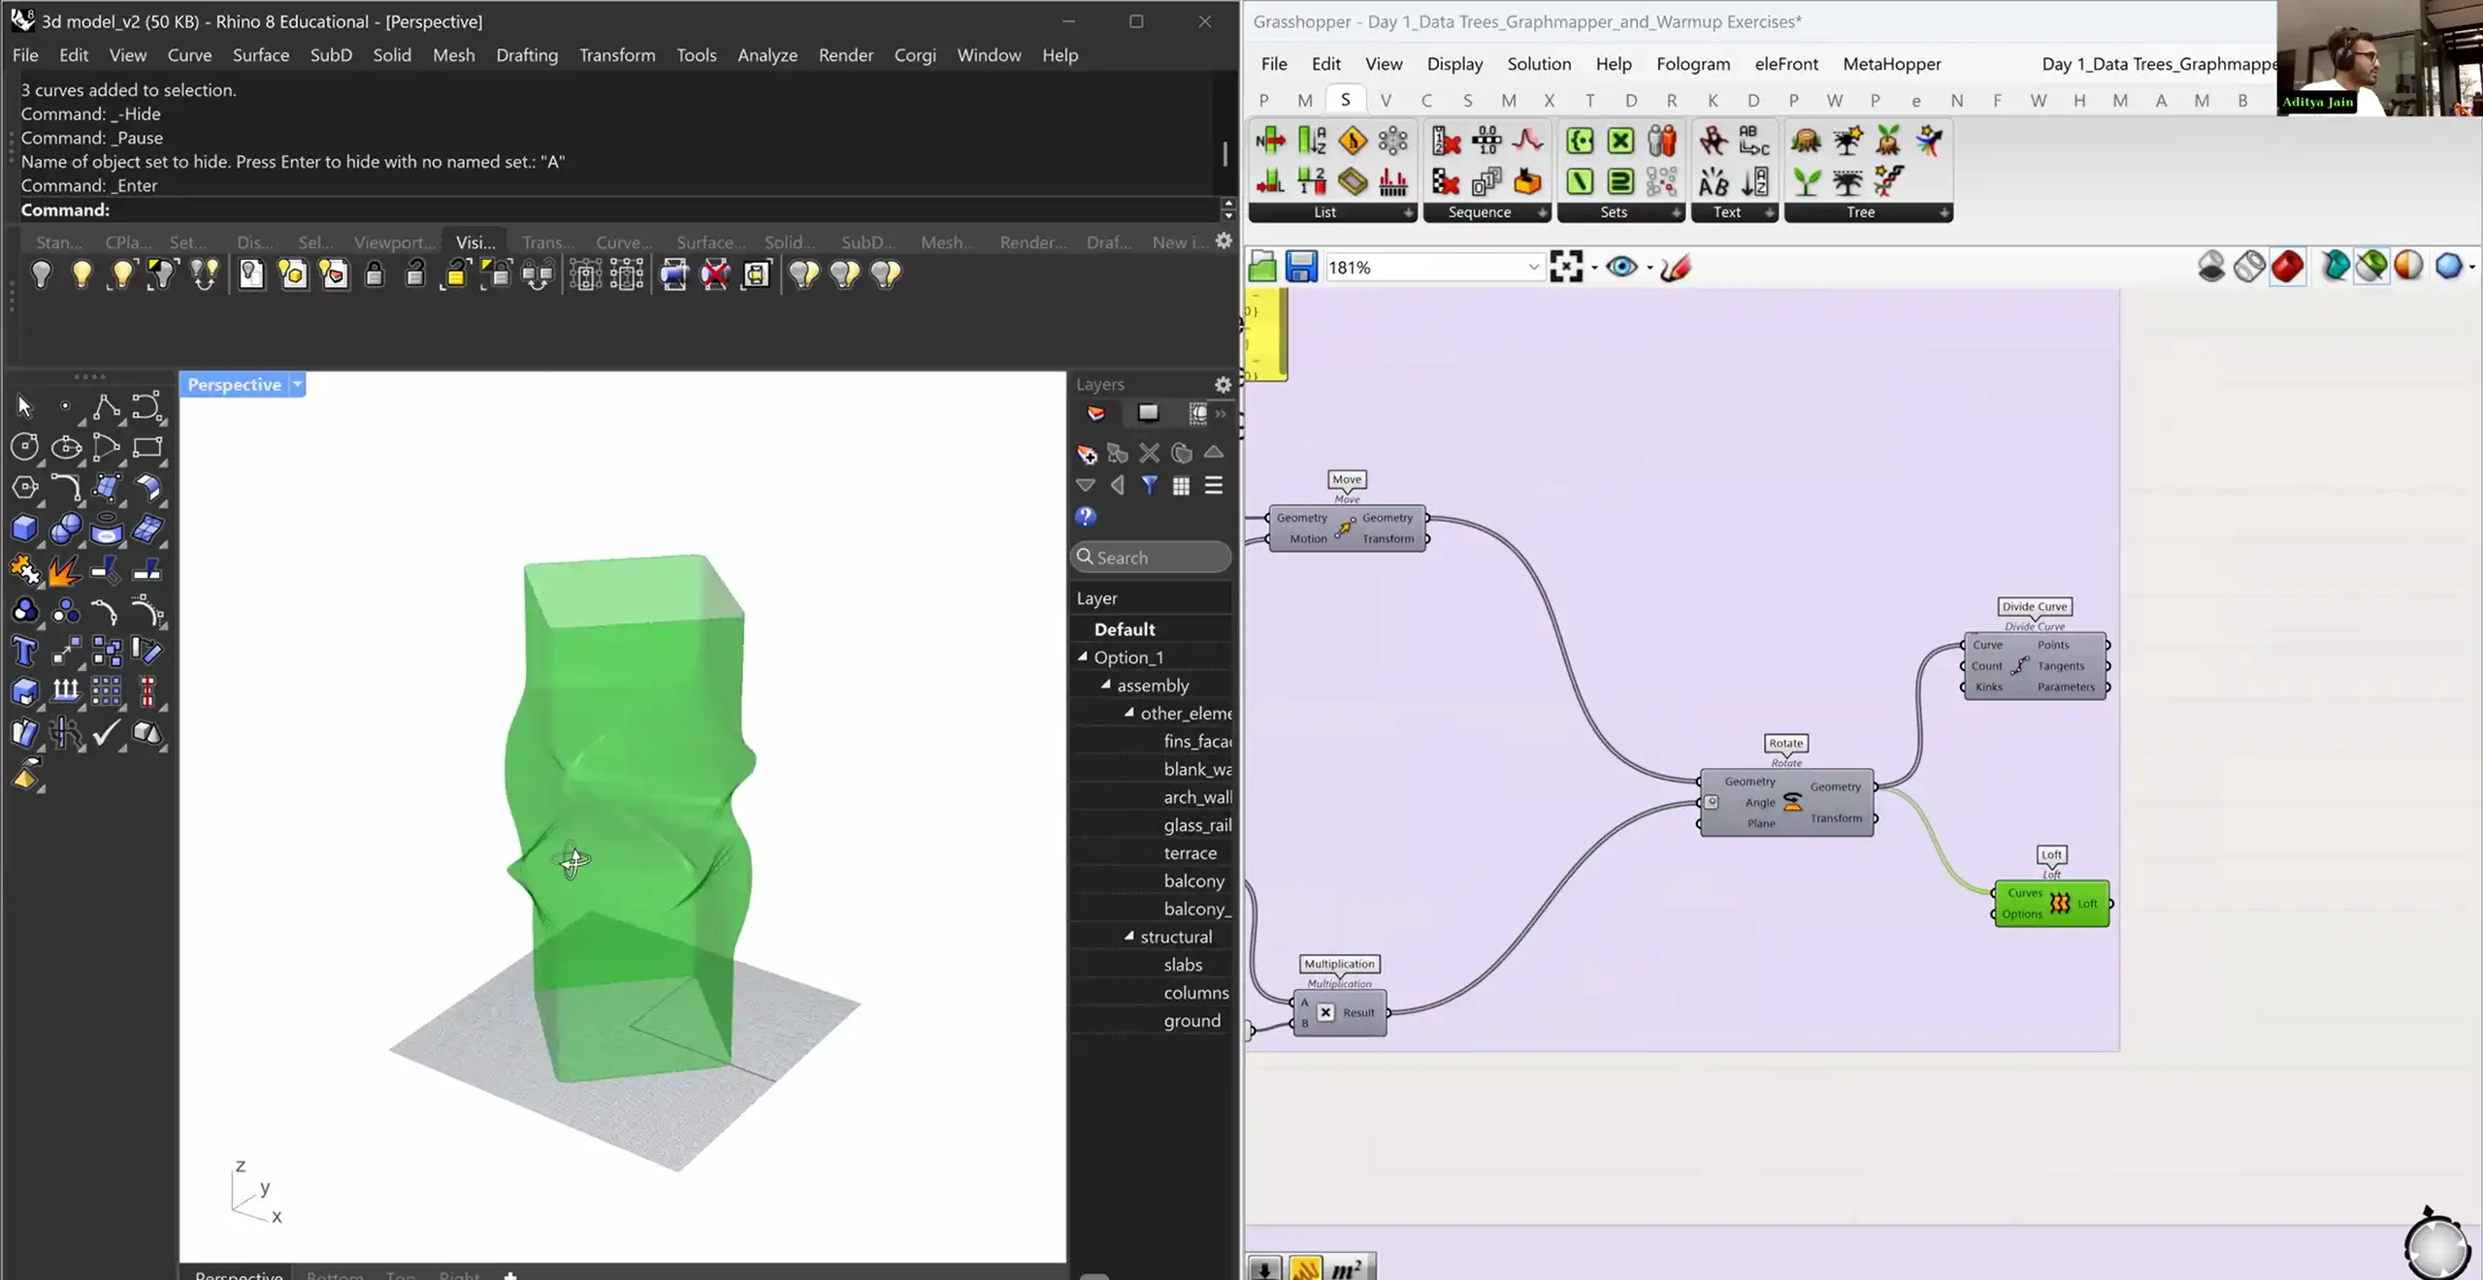Toggle the yellow Show lightbulb icon in Visibility toolbar
The width and height of the screenshot is (2483, 1280).
82,274
